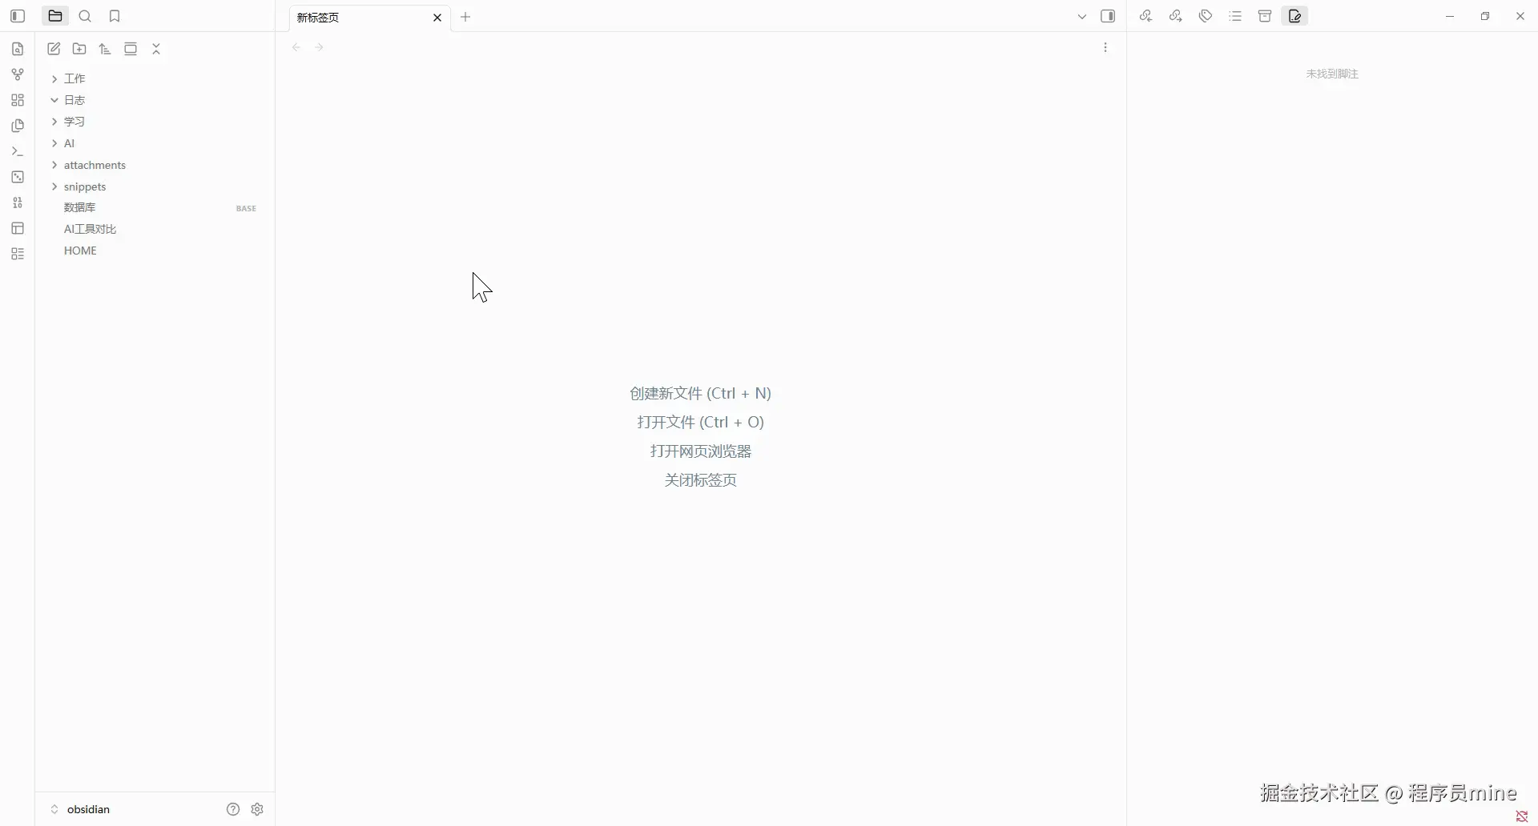The width and height of the screenshot is (1538, 826).
Task: Create a new note with pencil icon
Action: [x=54, y=49]
